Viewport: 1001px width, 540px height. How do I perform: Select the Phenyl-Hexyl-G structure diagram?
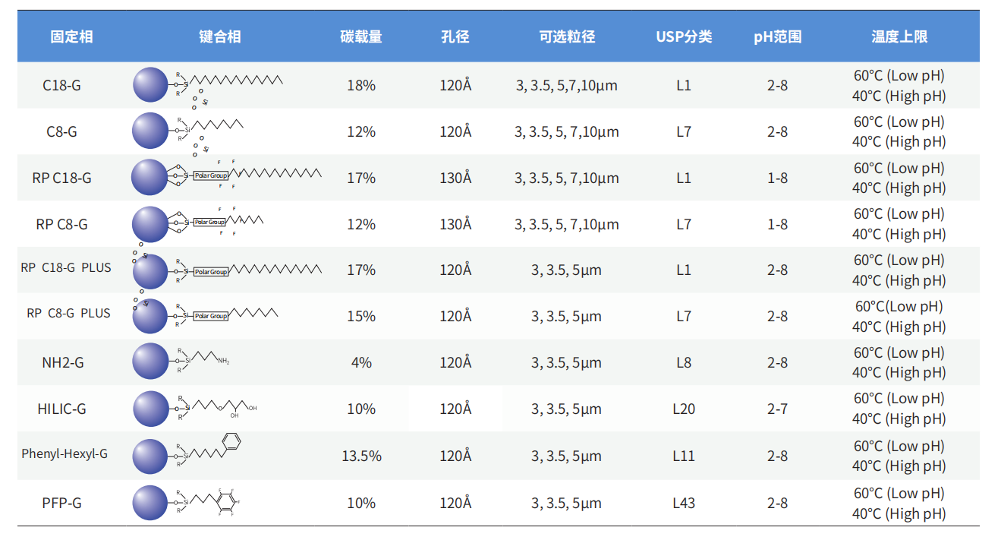[x=187, y=454]
